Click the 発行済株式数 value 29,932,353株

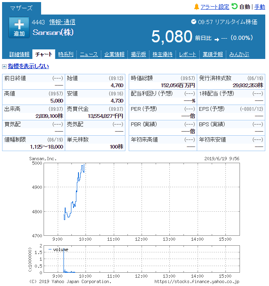248,86
